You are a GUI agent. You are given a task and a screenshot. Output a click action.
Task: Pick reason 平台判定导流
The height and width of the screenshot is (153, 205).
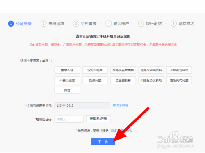[x=179, y=70]
